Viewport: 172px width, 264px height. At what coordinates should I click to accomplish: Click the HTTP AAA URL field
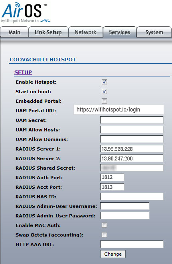[x=132, y=244]
